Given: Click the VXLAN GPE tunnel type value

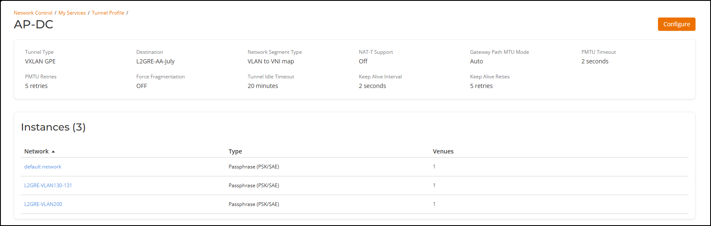Looking at the screenshot, I should click(x=40, y=61).
